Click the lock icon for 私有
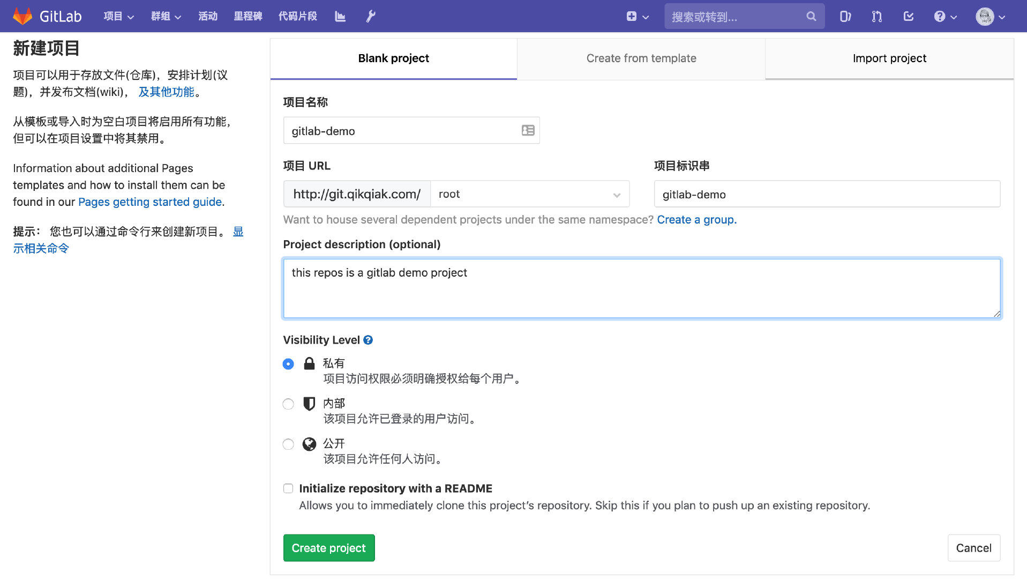This screenshot has height=579, width=1027. coord(309,363)
